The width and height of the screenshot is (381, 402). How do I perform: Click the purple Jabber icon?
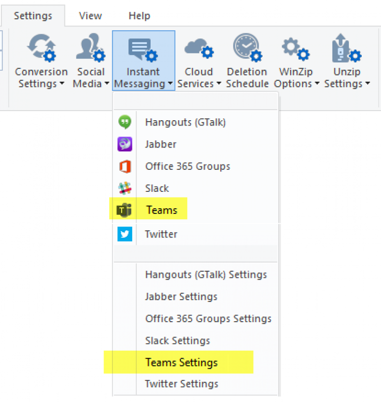click(x=125, y=144)
